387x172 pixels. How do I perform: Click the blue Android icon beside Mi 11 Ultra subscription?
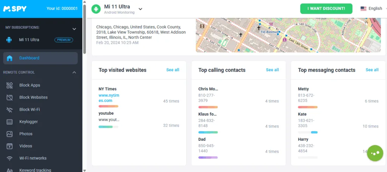coord(9,40)
